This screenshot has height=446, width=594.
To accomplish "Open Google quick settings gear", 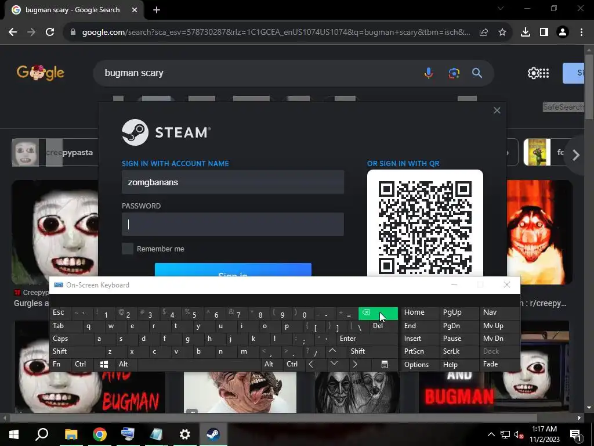I will (533, 73).
